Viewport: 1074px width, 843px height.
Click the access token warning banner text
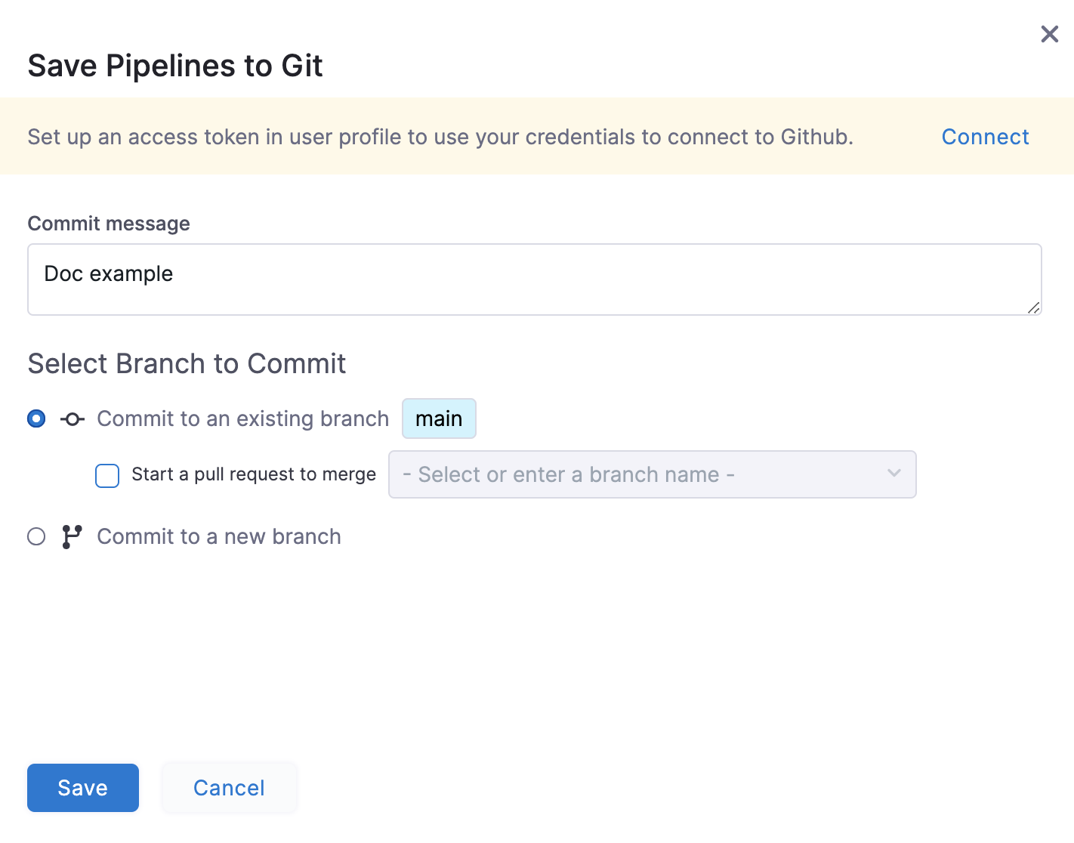440,137
